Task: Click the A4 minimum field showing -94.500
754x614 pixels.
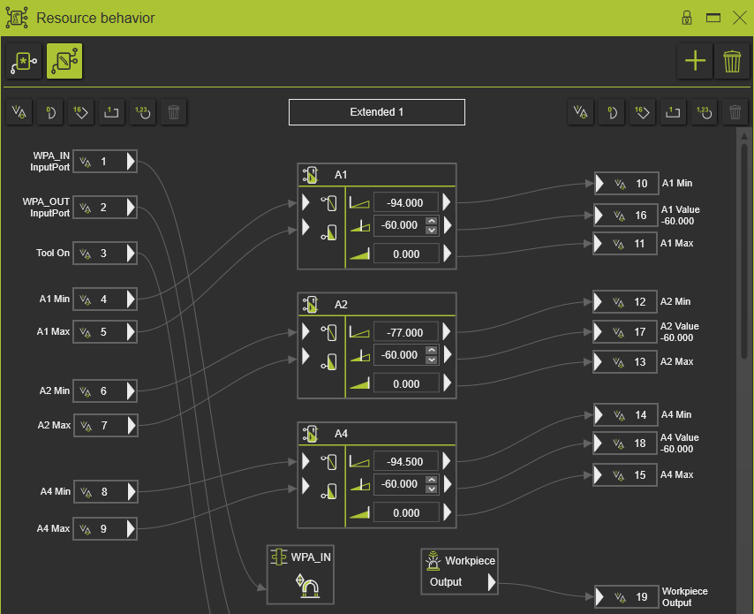Action: (405, 461)
